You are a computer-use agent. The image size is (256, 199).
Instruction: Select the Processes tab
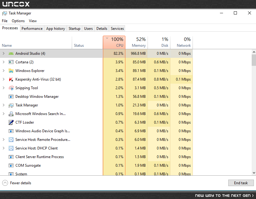10,28
